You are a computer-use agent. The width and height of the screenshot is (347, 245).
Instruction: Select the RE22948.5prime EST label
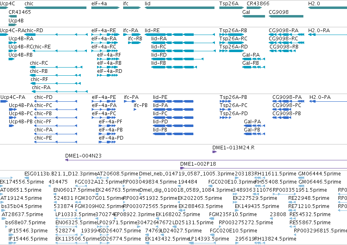click(309, 198)
